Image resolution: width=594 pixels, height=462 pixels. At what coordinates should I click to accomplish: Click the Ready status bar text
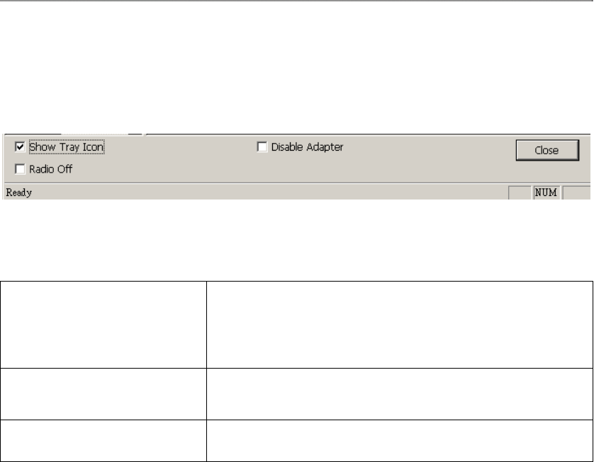tap(19, 192)
